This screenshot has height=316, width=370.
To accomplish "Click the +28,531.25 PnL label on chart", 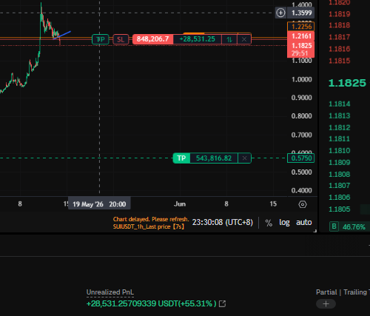I will point(197,39).
